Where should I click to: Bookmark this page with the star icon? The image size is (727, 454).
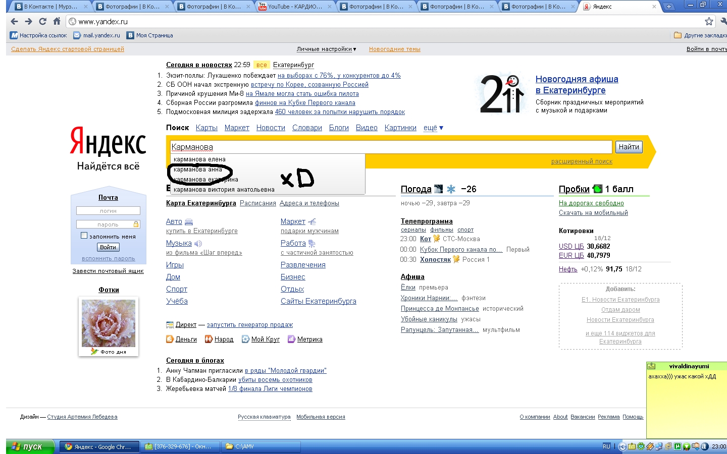709,21
